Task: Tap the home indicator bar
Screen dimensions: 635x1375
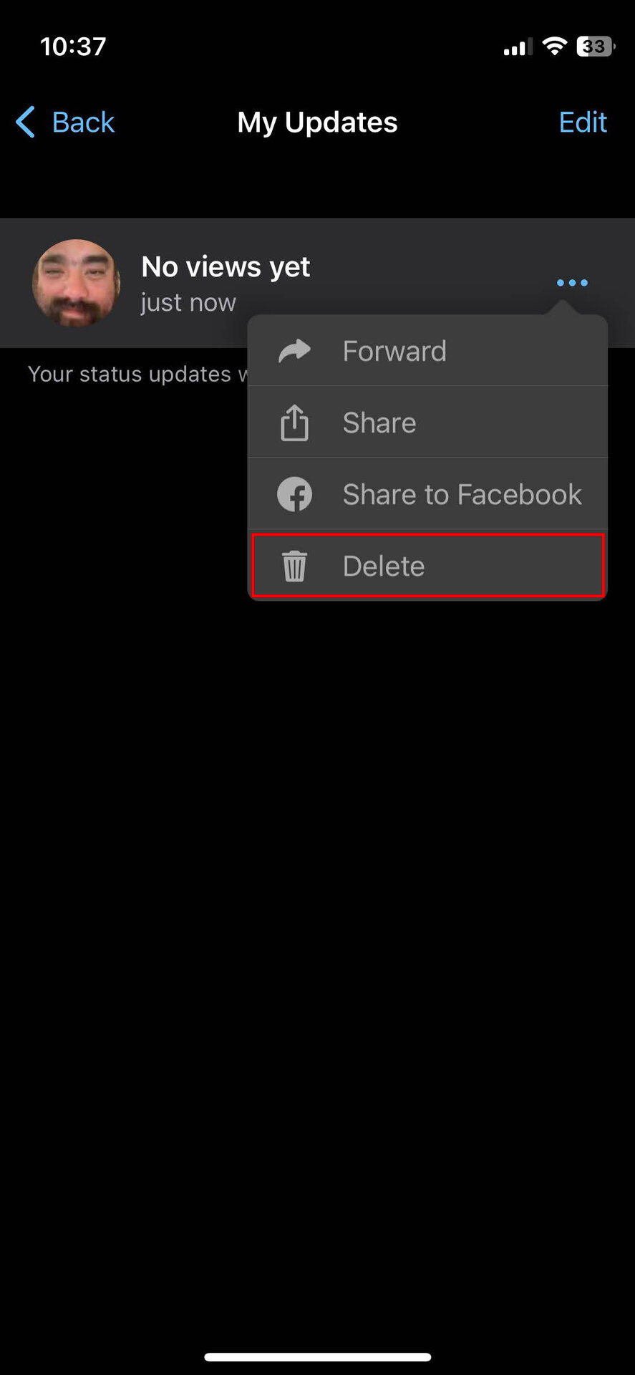Action: point(317,1357)
